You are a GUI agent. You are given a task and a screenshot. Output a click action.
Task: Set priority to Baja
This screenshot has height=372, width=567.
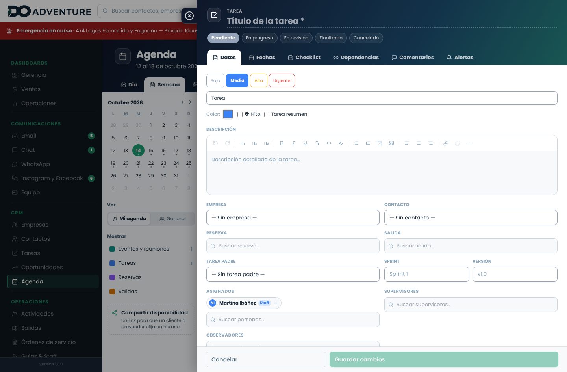pos(215,80)
